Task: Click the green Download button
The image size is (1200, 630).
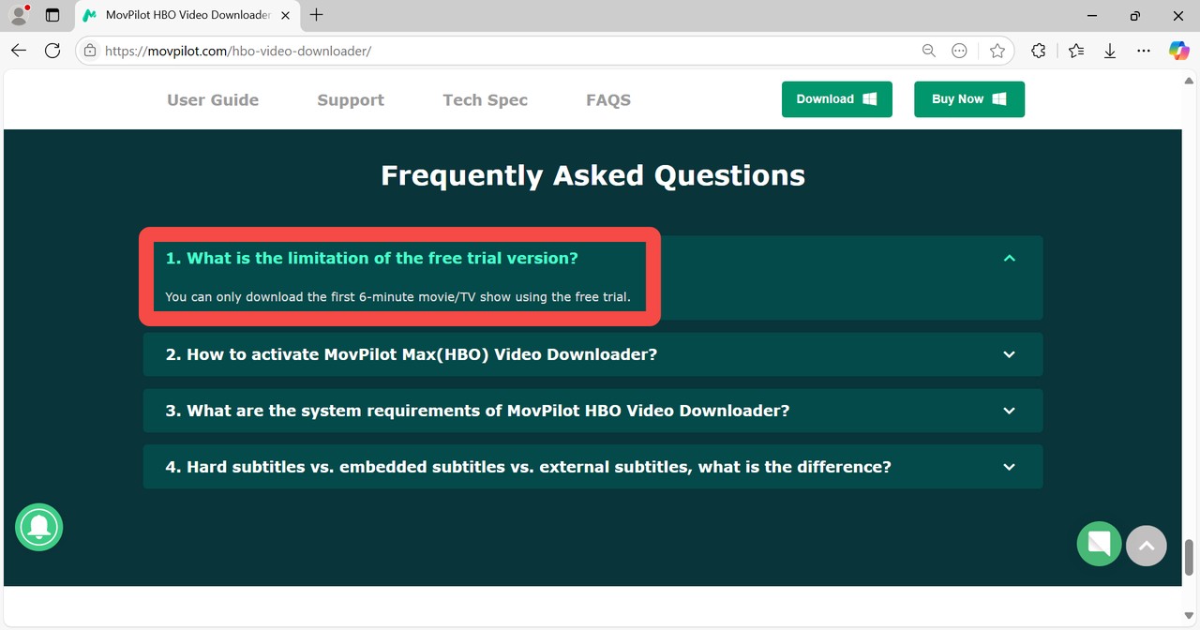Action: click(837, 99)
